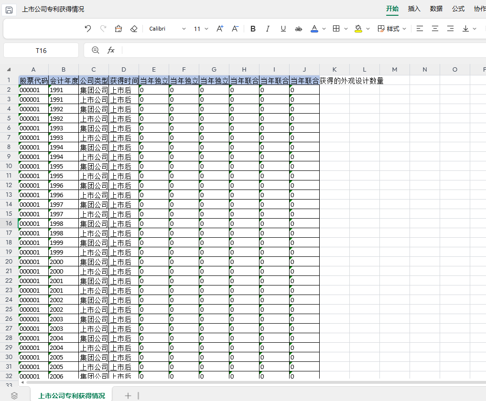
Task: Expand the font size 11 dropdown
Action: (206, 29)
